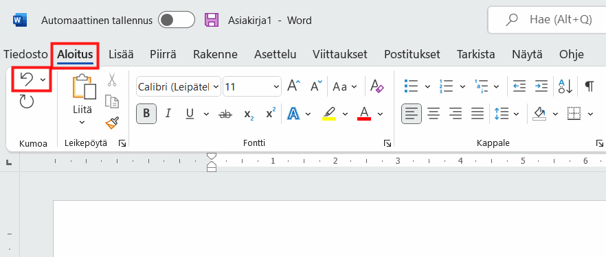Screen dimensions: 606x257
Task: Click the Redo circular arrow icon
Action: click(x=27, y=101)
